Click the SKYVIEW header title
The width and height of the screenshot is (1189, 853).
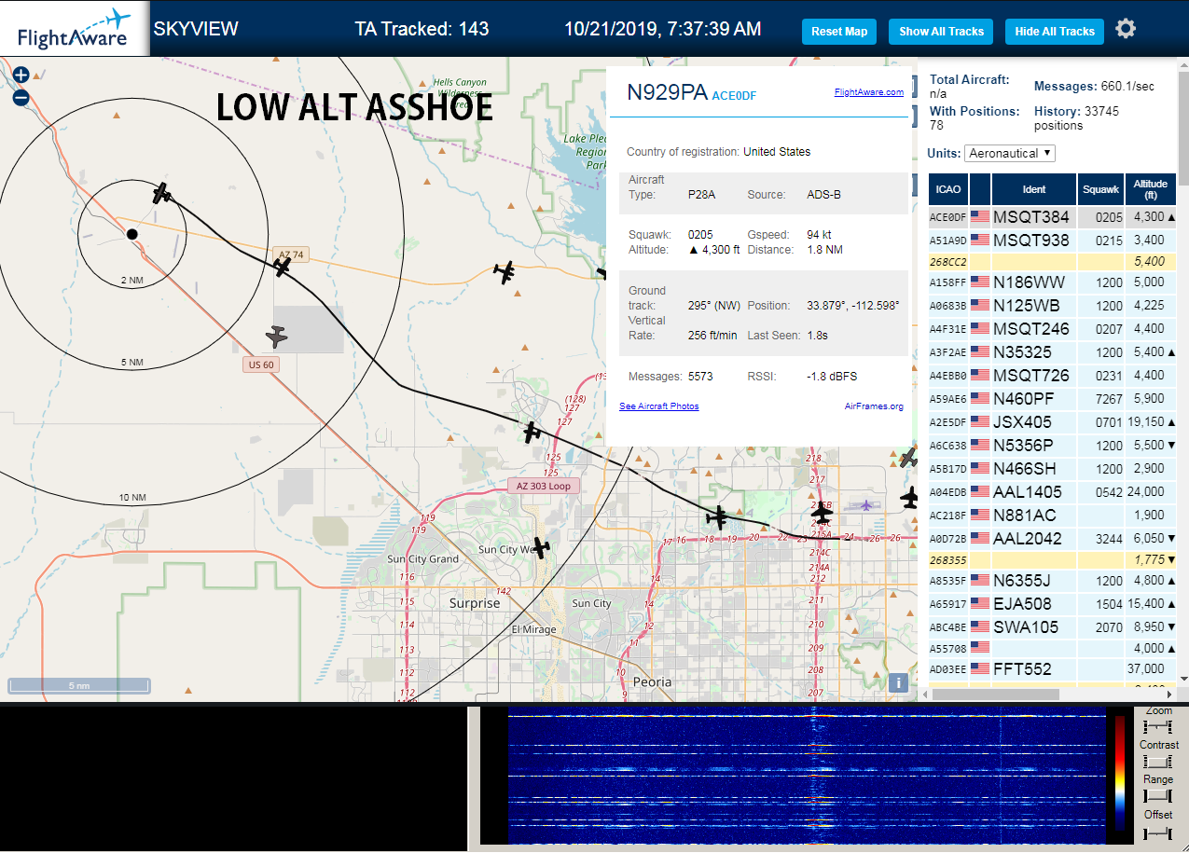tap(196, 29)
